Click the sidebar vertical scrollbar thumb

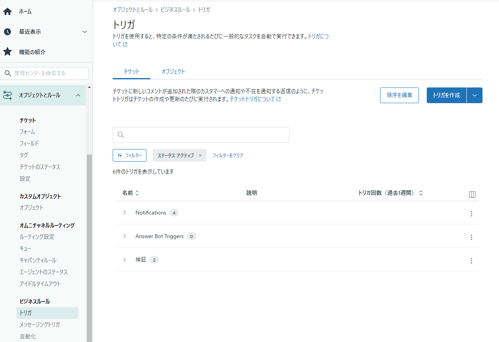tap(89, 248)
